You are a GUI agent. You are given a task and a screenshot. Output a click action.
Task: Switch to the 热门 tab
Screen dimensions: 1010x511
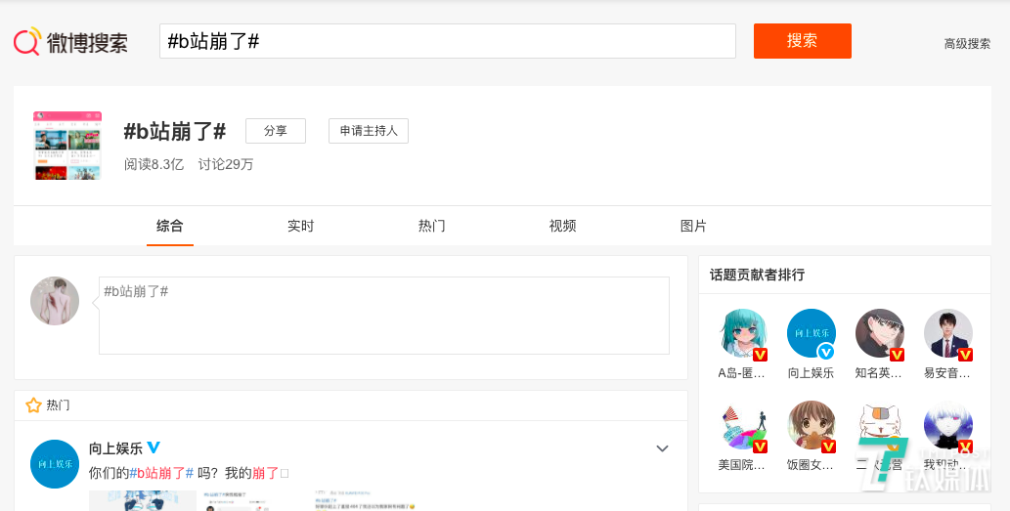pyautogui.click(x=431, y=226)
